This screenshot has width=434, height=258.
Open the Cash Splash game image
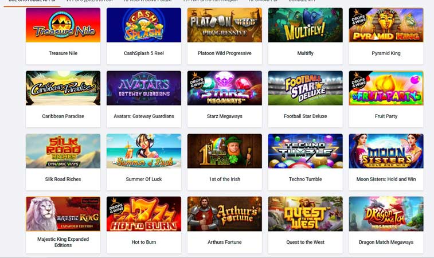point(144,25)
